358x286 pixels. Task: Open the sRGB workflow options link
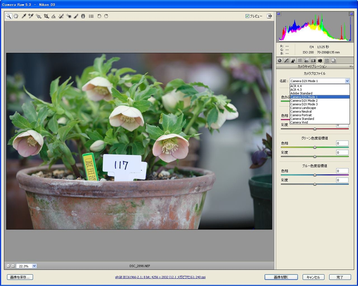160,277
